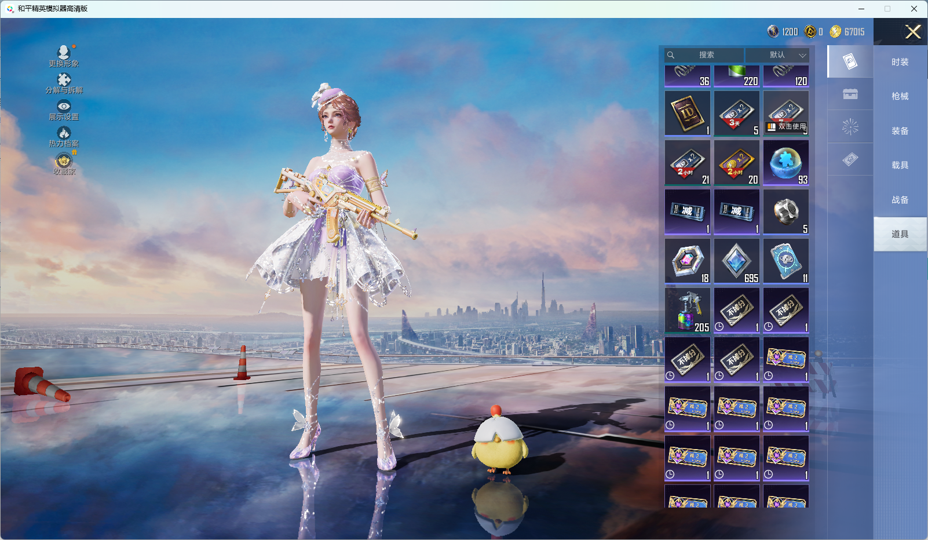Viewport: 928px width, 540px height.
Task: Switch to the 枪械 tab
Action: pyautogui.click(x=900, y=96)
